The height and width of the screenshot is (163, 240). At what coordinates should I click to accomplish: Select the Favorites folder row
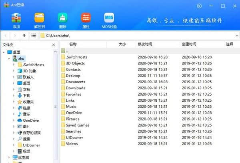click(150, 94)
